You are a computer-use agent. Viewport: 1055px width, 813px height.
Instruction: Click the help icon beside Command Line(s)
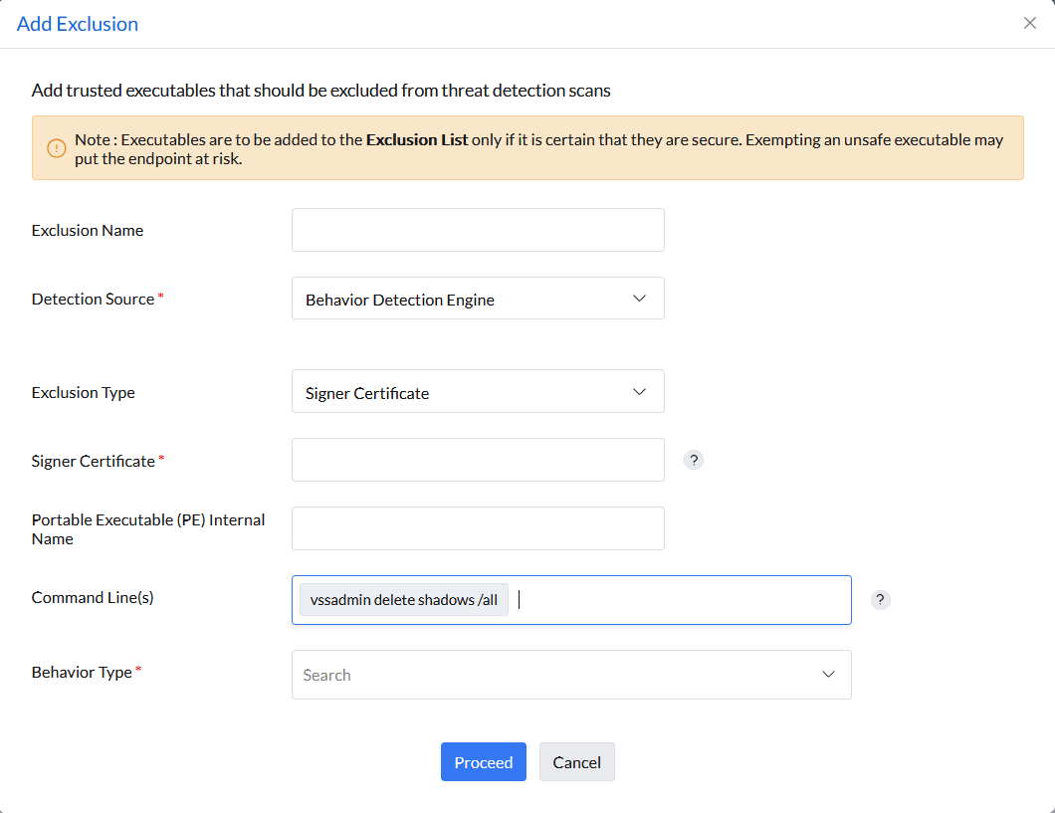point(880,600)
